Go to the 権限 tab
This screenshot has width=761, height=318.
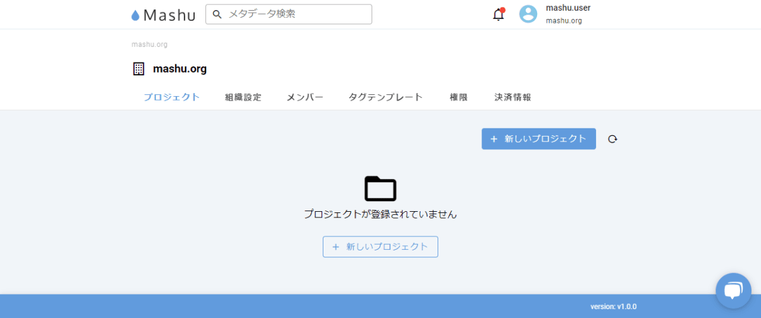[459, 97]
